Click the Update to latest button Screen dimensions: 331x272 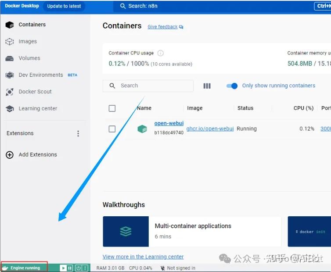click(x=64, y=6)
